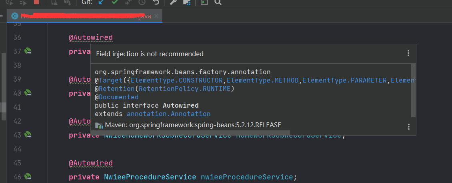Click horizontal scrollbar at popup bottom
452x183 pixels.
coord(190,133)
